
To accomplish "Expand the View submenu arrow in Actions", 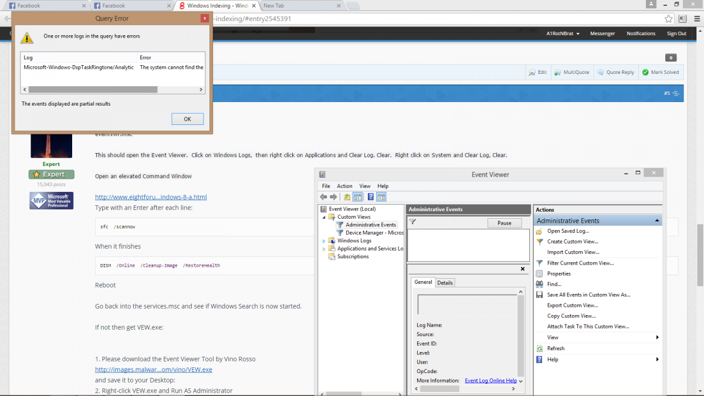I will [658, 337].
